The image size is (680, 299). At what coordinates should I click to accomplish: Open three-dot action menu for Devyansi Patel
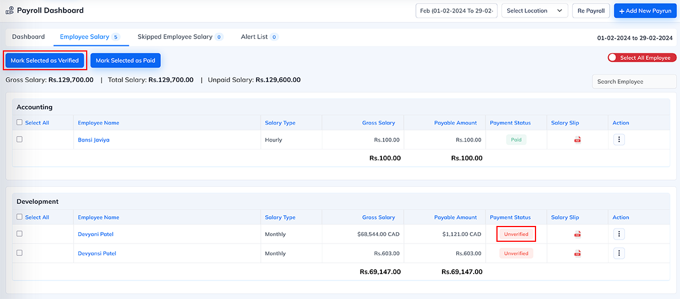(619, 254)
